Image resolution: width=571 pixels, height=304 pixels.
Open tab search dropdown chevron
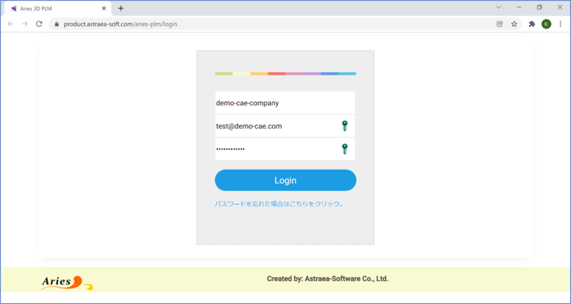click(499, 7)
